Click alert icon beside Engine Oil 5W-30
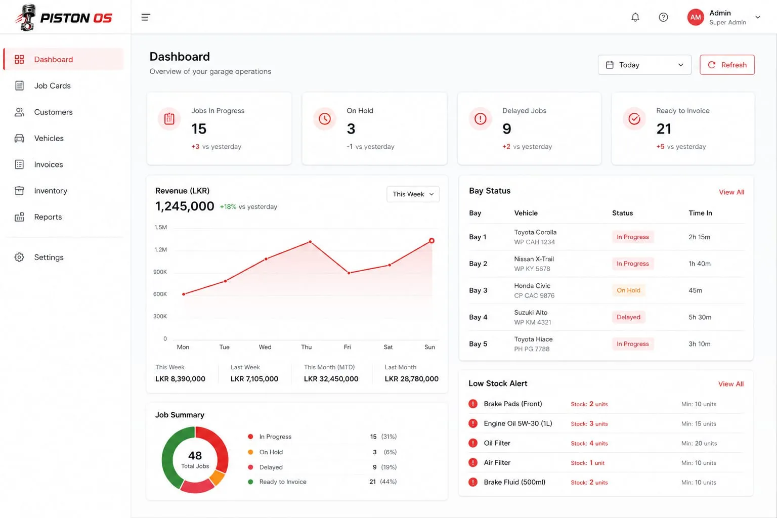 coord(473,423)
